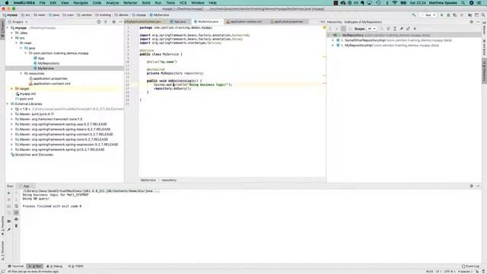Toggle the Structure side tool window stripe button
This screenshot has width=487, height=274.
point(2,250)
